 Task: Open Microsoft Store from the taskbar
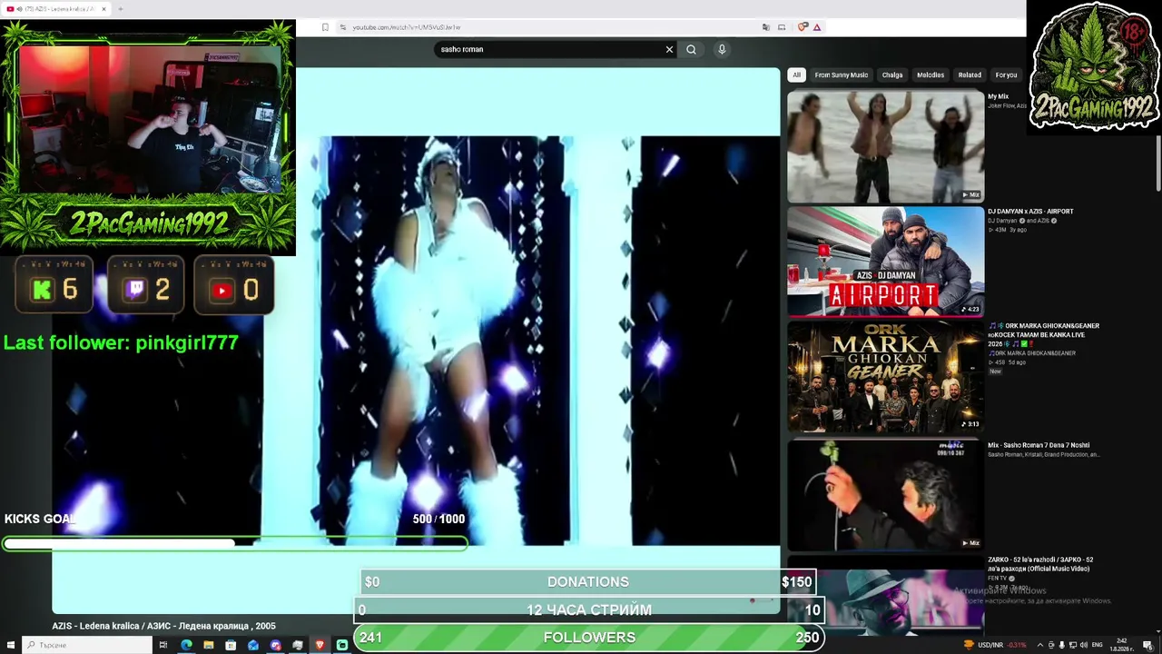231,645
